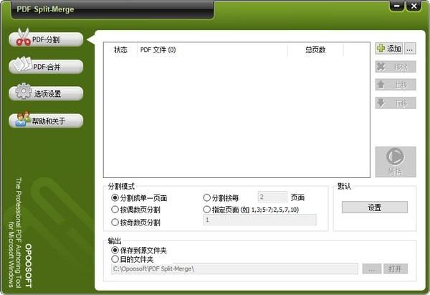Click the specified pages input field
Image resolution: width=430 pixels, height=295 pixels.
[259, 220]
